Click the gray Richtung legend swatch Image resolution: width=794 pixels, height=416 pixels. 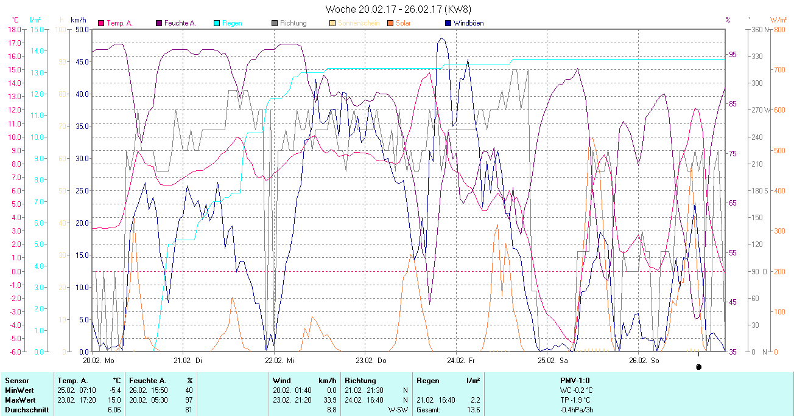click(275, 23)
